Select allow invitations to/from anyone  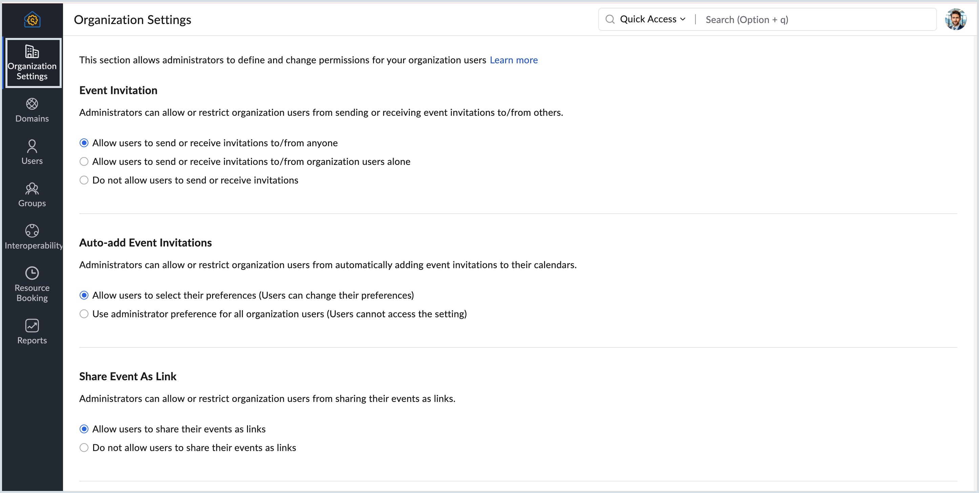84,143
